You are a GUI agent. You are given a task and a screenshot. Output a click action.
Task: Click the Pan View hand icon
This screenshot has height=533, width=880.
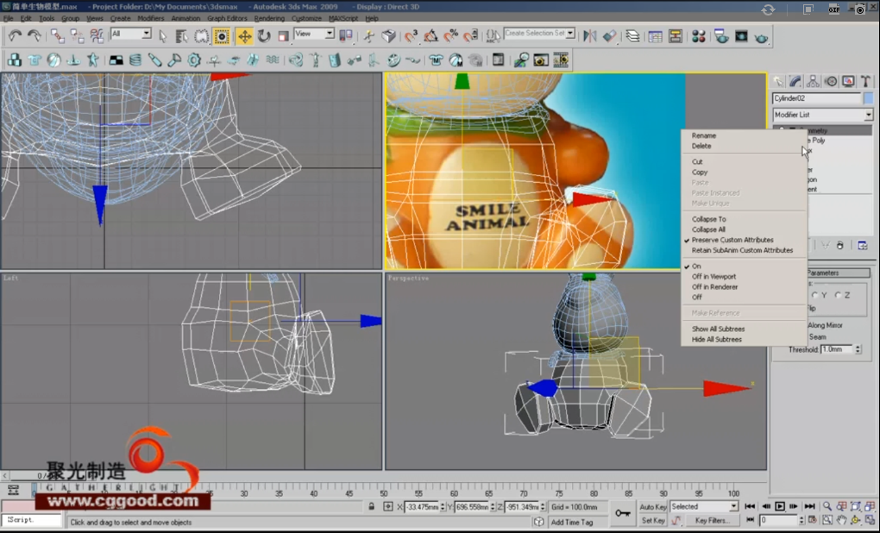coord(841,520)
